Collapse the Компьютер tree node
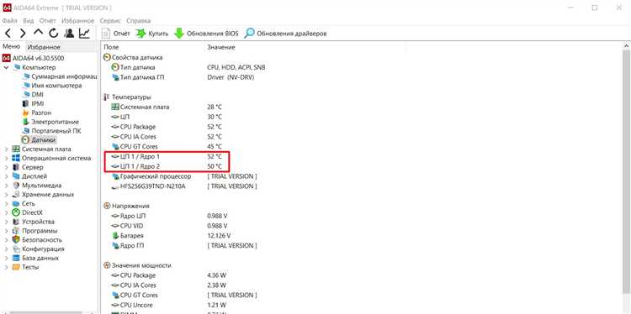This screenshot has width=631, height=314. click(6, 67)
